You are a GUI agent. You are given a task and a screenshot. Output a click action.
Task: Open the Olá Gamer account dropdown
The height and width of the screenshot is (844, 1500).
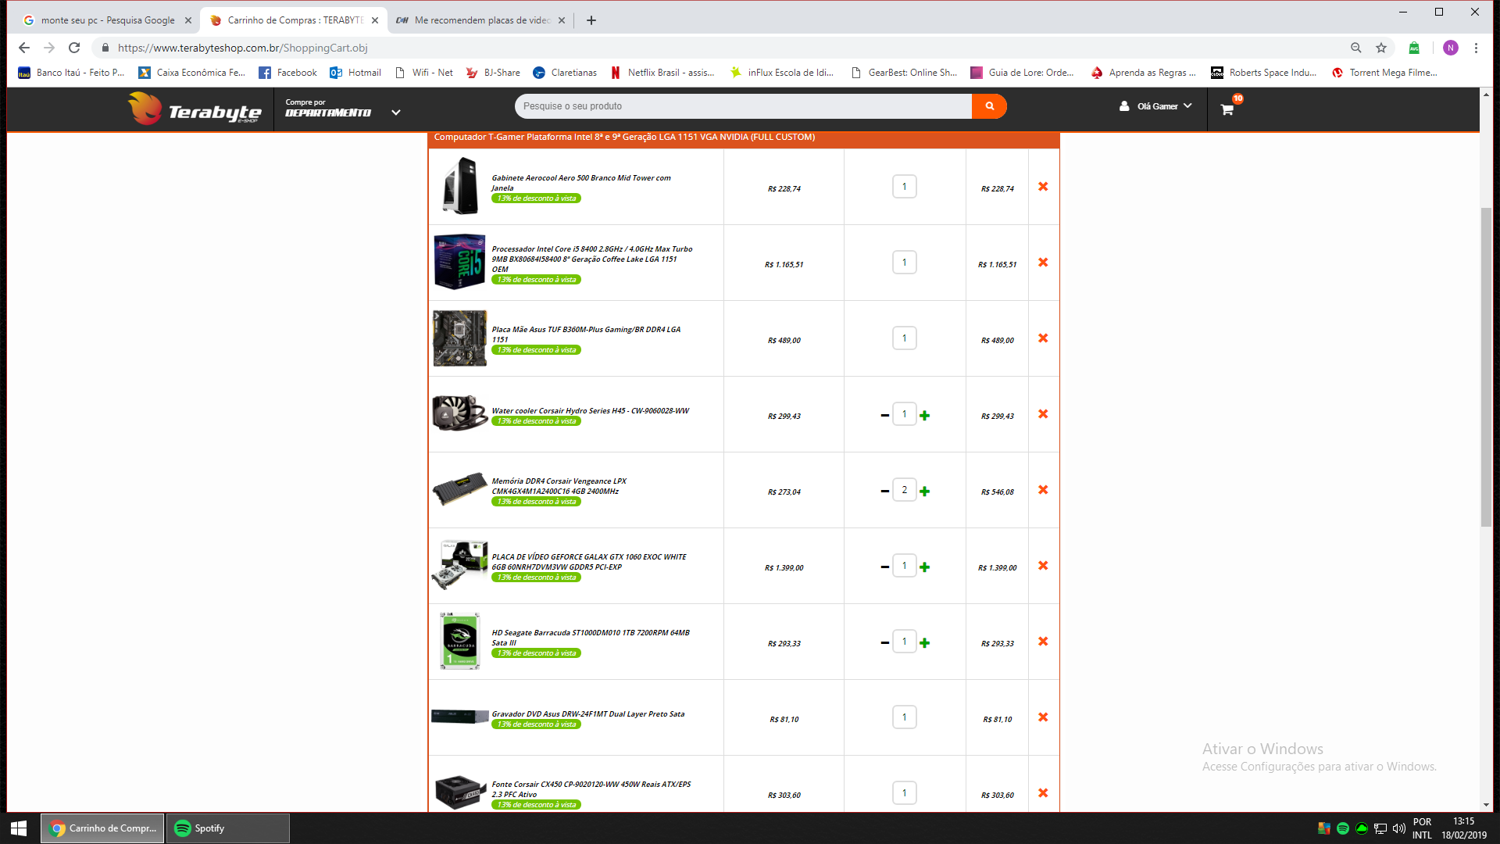coord(1155,106)
